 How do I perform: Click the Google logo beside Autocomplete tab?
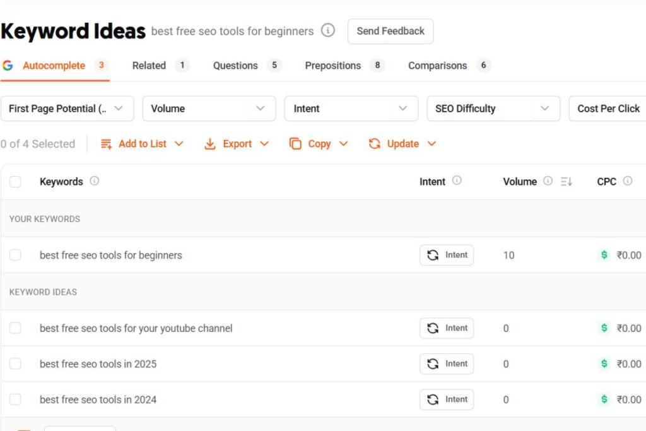(x=8, y=65)
